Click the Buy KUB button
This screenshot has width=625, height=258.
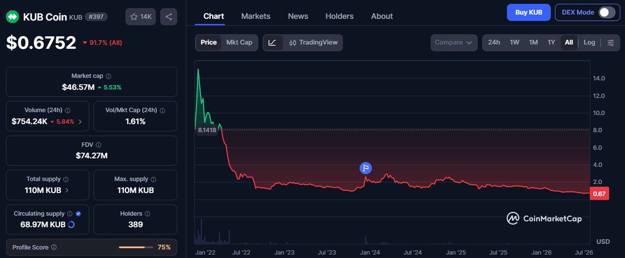pos(529,12)
